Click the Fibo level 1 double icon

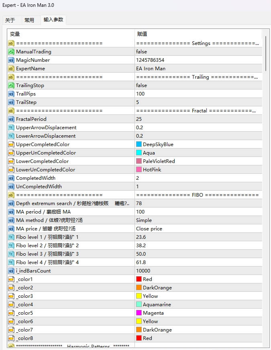point(11,237)
